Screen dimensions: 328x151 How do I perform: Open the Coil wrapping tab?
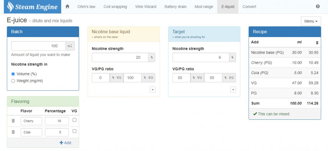[115, 7]
